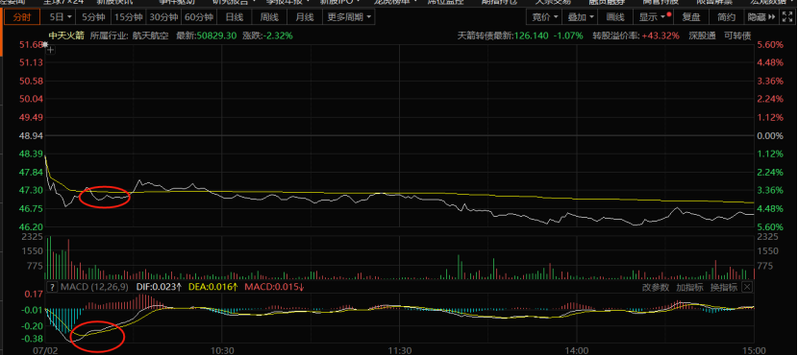The image size is (798, 355).
Task: Collapse the side panel with 隐藏
Action: (761, 17)
